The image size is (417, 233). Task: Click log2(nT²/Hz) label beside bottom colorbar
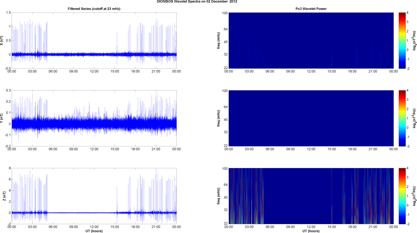click(415, 196)
